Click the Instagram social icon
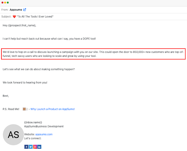 point(35,147)
